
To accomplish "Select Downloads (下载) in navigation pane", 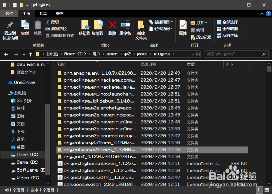I will (18, 132).
